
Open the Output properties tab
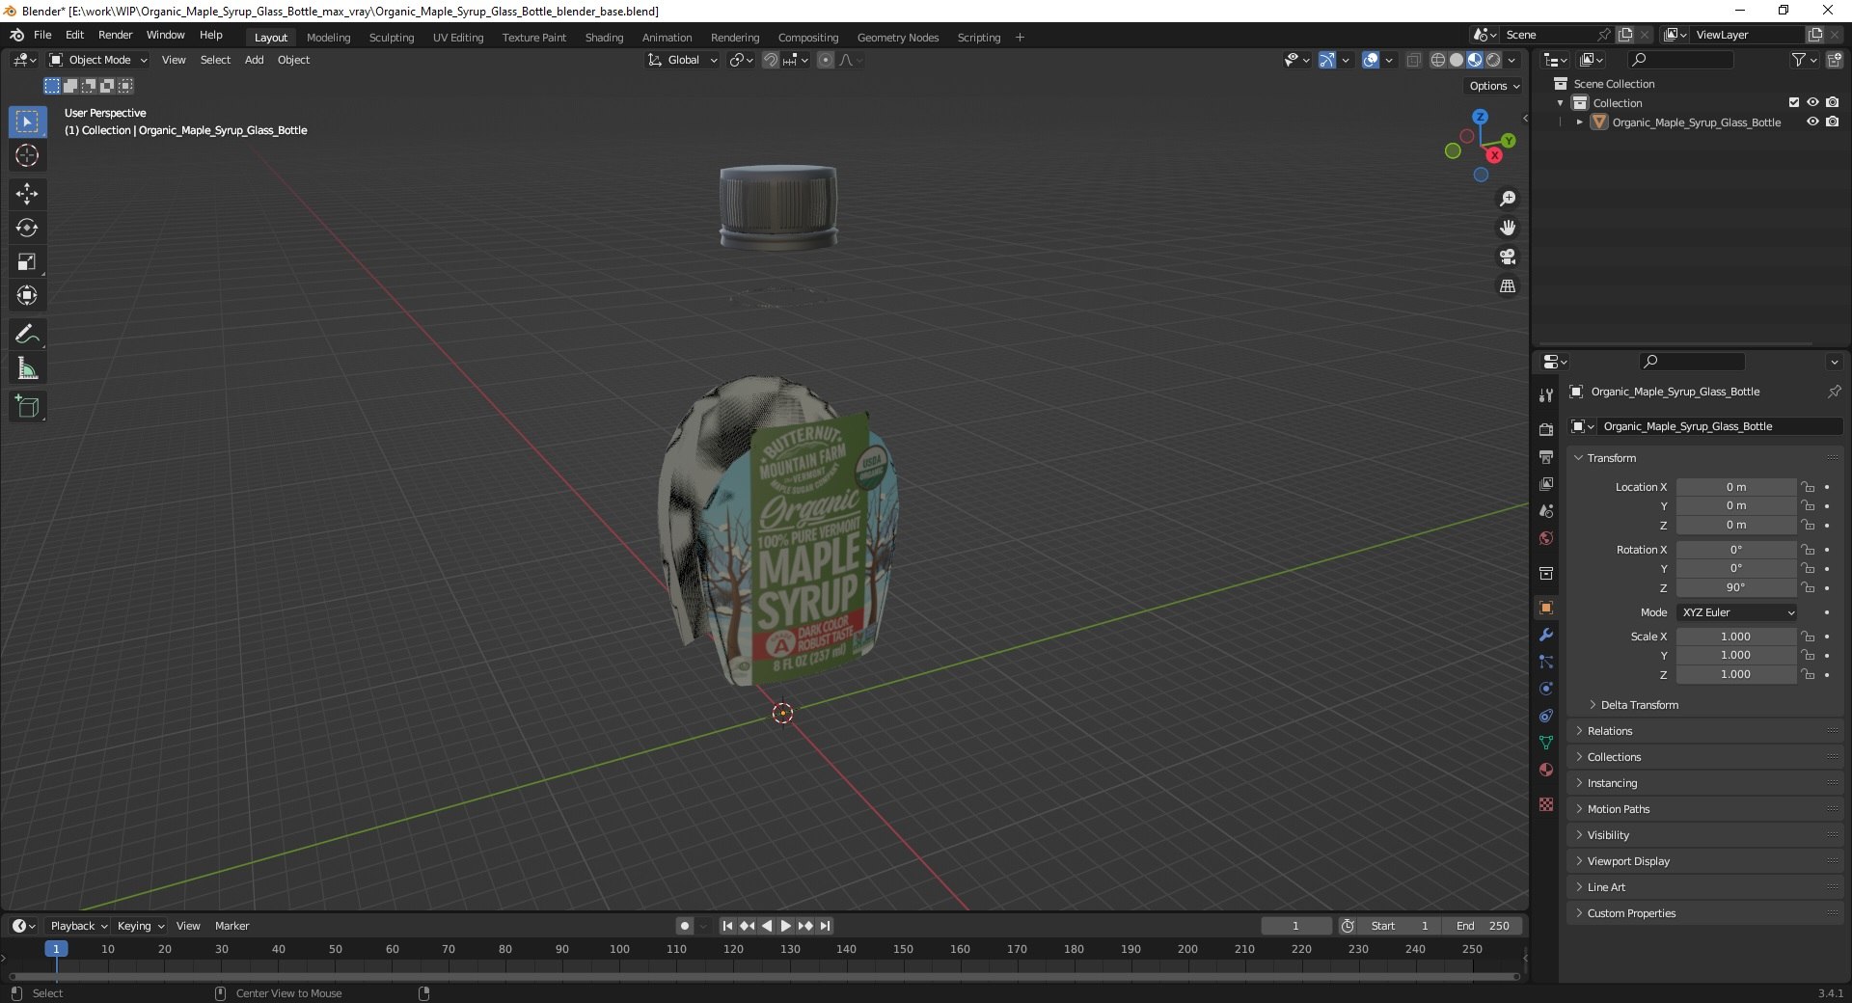(1546, 456)
